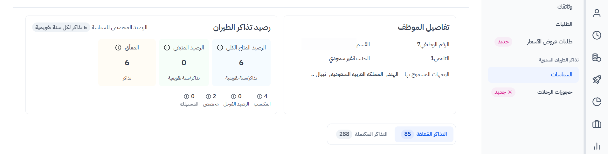Select the rocket icon in sidebar
Screen dimensions: 608x154
[x=597, y=80]
